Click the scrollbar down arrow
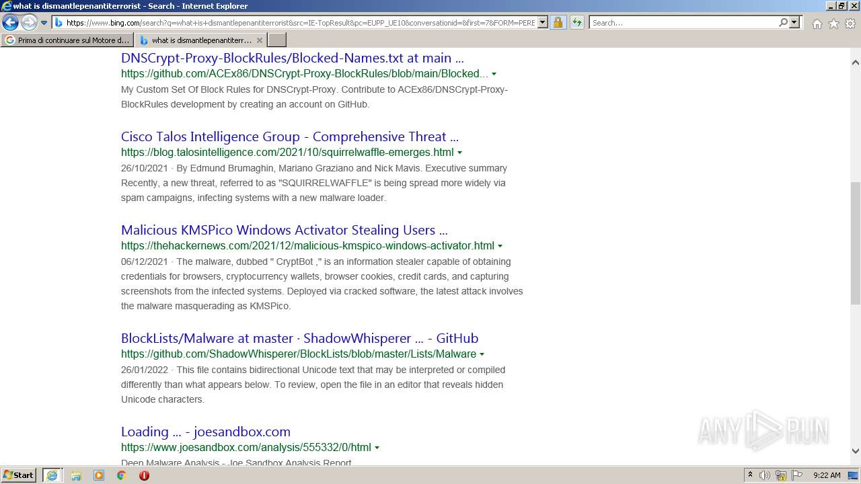Viewport: 861px width, 484px height. point(856,451)
